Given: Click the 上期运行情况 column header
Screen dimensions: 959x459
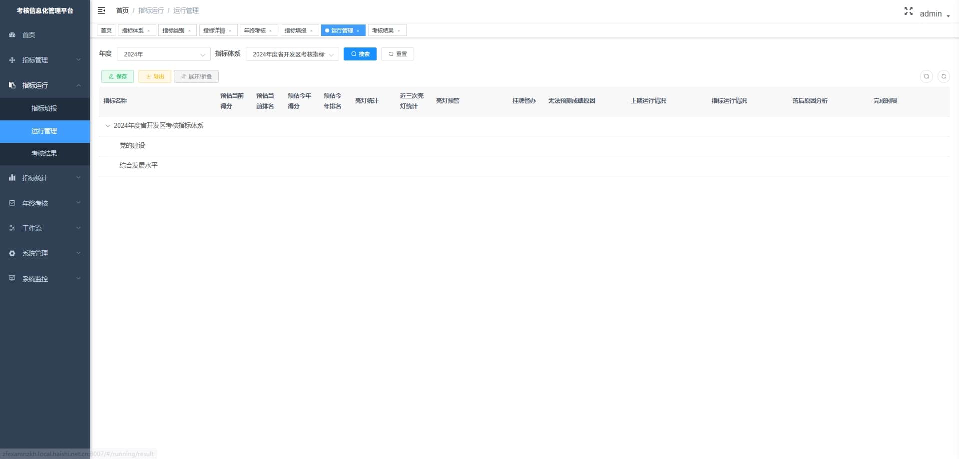Looking at the screenshot, I should click(648, 101).
